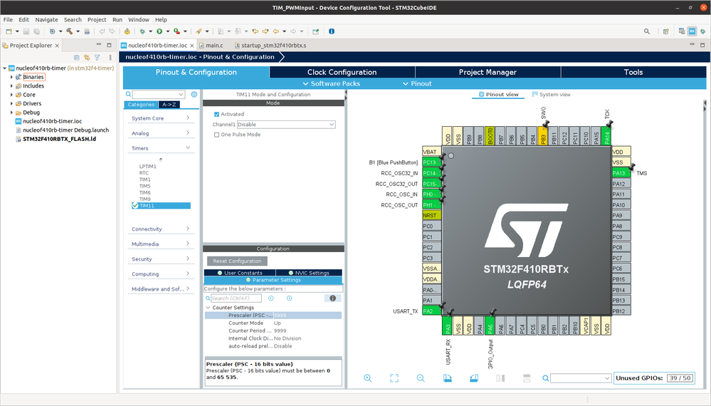Click the C/C++ perspective icon
Image resolution: width=711 pixels, height=406 pixels.
point(682,31)
